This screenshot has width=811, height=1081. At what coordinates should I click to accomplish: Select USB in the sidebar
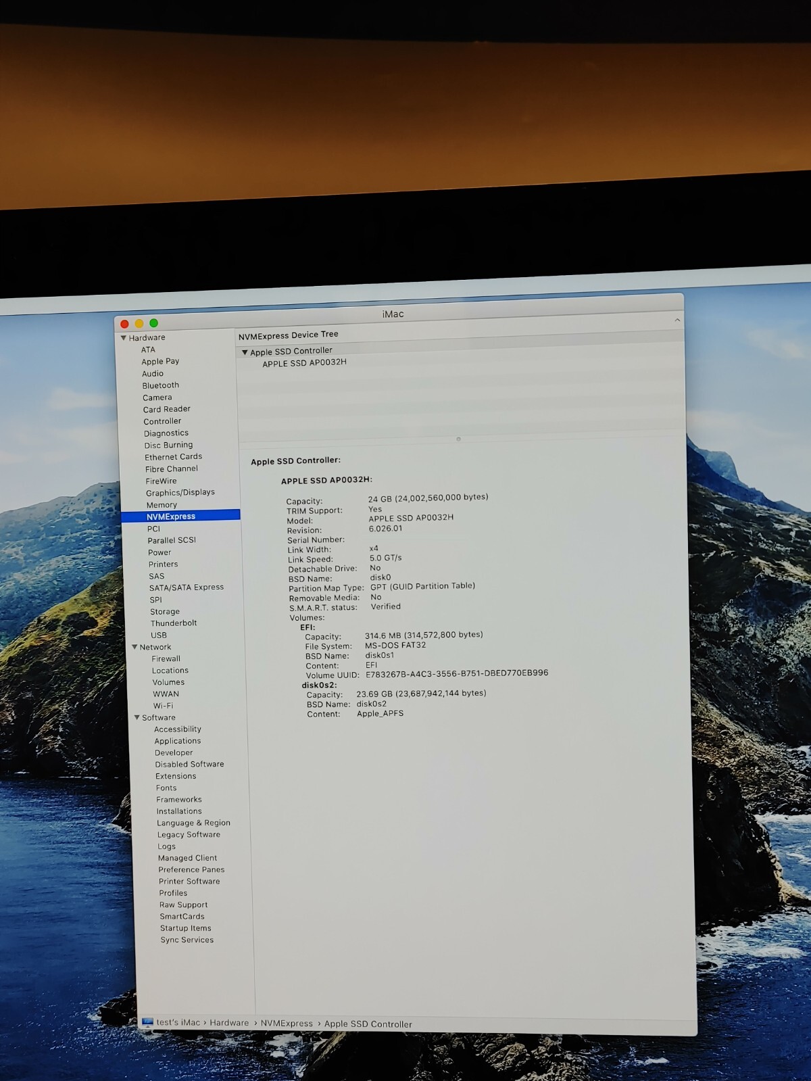(159, 635)
